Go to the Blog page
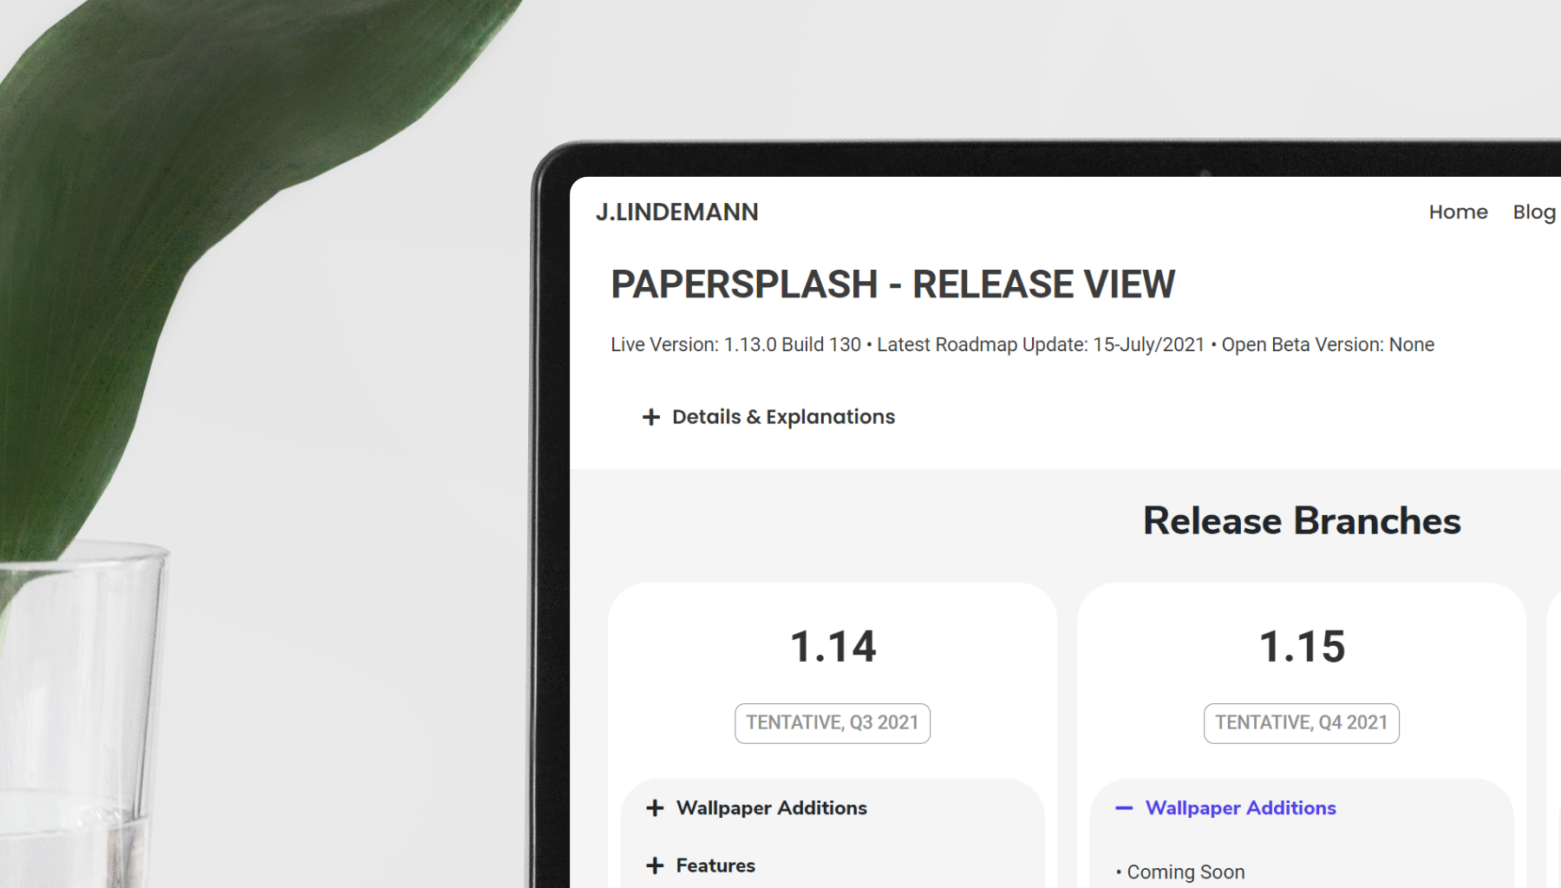The height and width of the screenshot is (888, 1561). point(1533,212)
